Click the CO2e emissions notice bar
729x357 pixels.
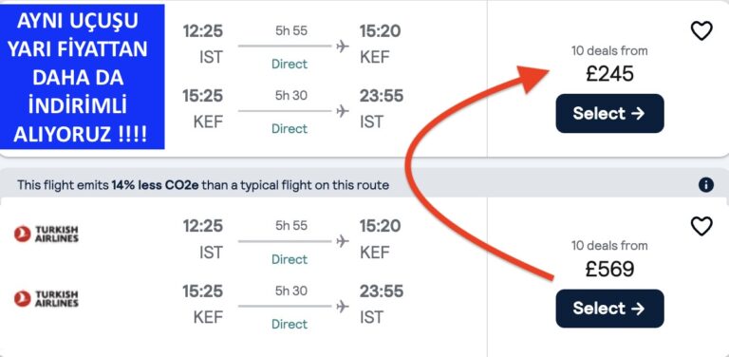[364, 185]
